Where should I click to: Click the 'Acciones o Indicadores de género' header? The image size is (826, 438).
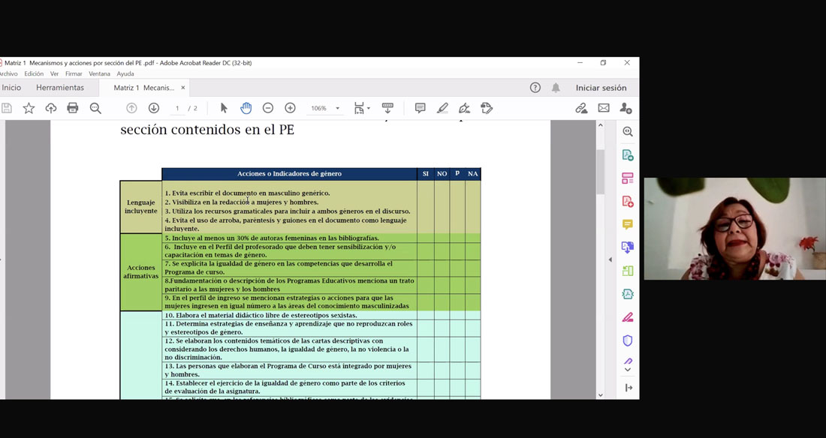pyautogui.click(x=289, y=174)
